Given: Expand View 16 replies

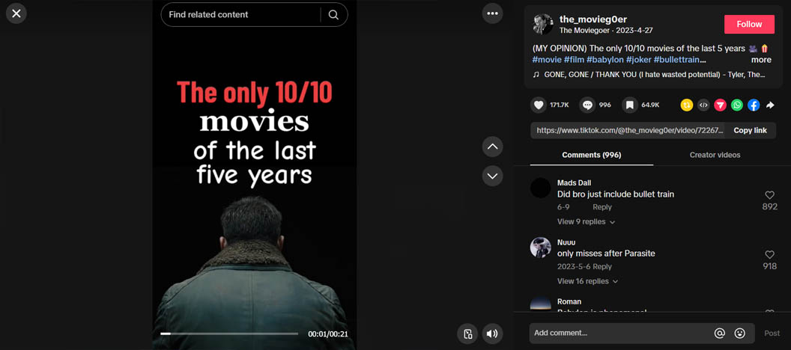Looking at the screenshot, I should [x=588, y=281].
